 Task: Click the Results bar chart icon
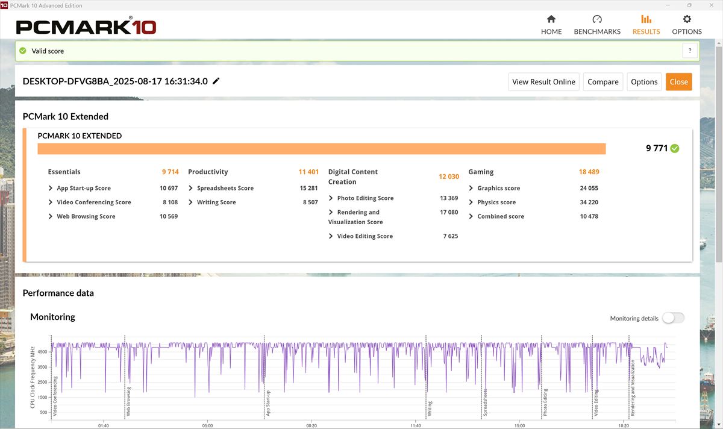[x=646, y=19]
